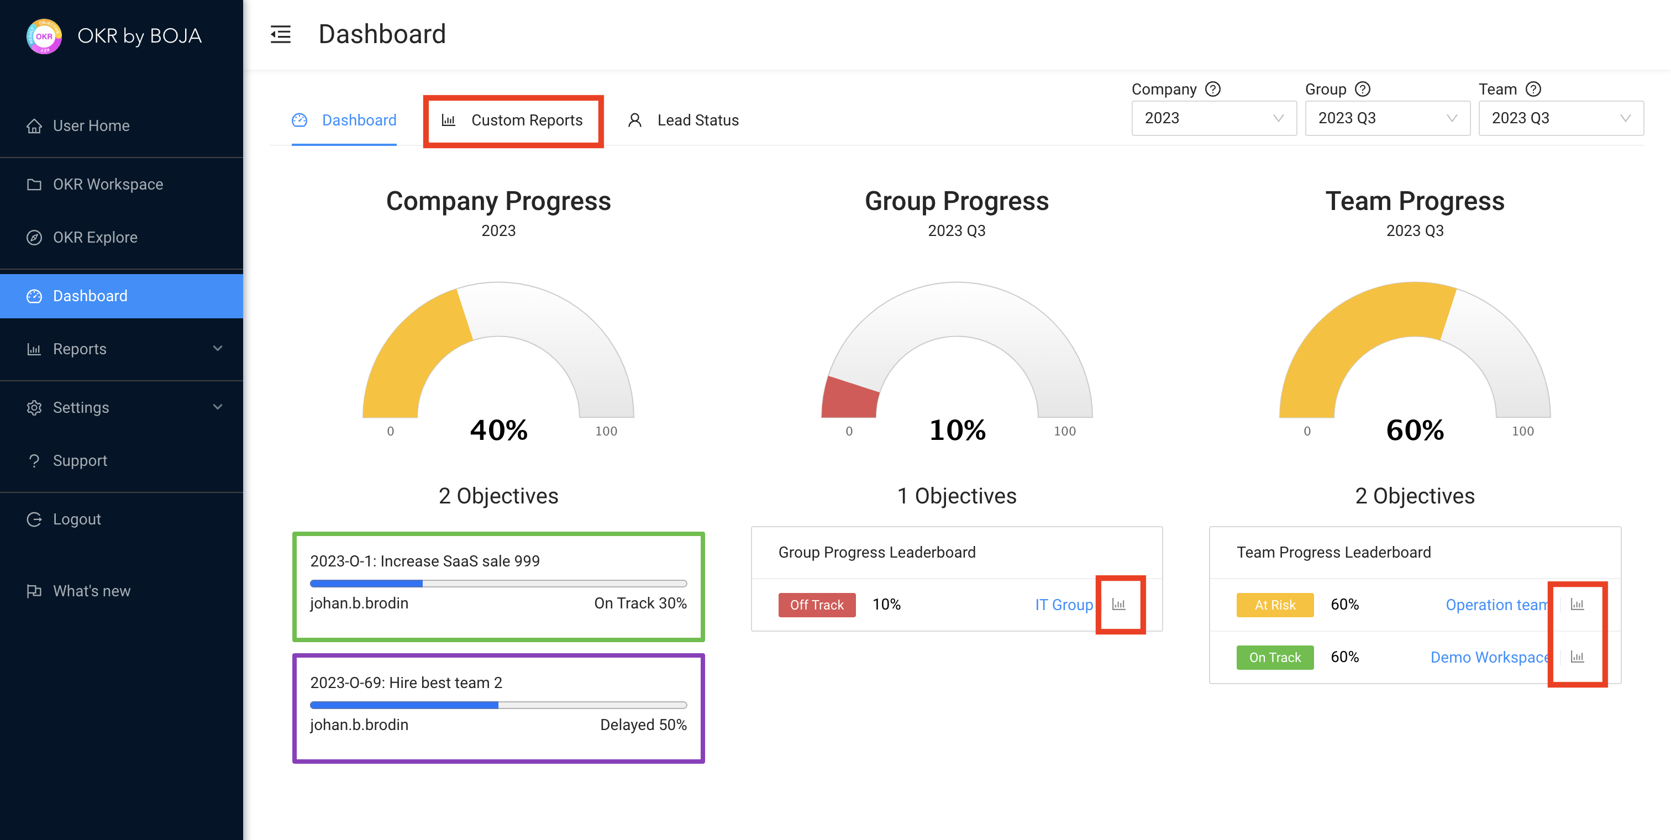Open IT Group chart report icon
Screen dimensions: 1671x840
point(1118,605)
